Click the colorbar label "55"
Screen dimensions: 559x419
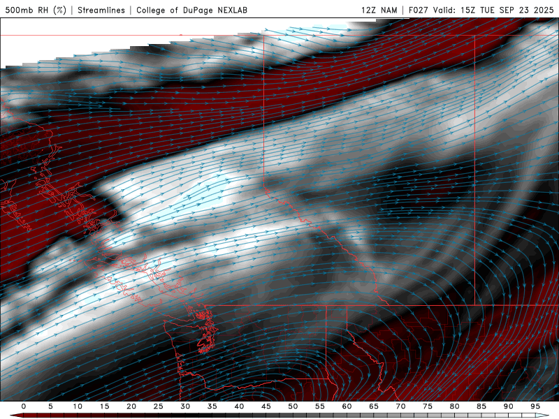tap(320, 406)
